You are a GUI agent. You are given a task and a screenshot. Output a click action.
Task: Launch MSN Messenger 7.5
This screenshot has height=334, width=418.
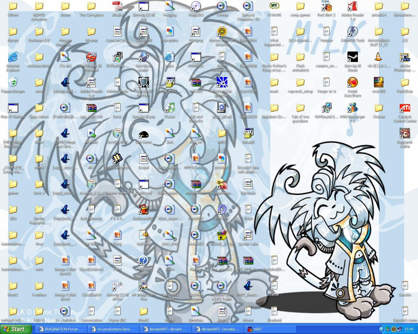pos(352,108)
